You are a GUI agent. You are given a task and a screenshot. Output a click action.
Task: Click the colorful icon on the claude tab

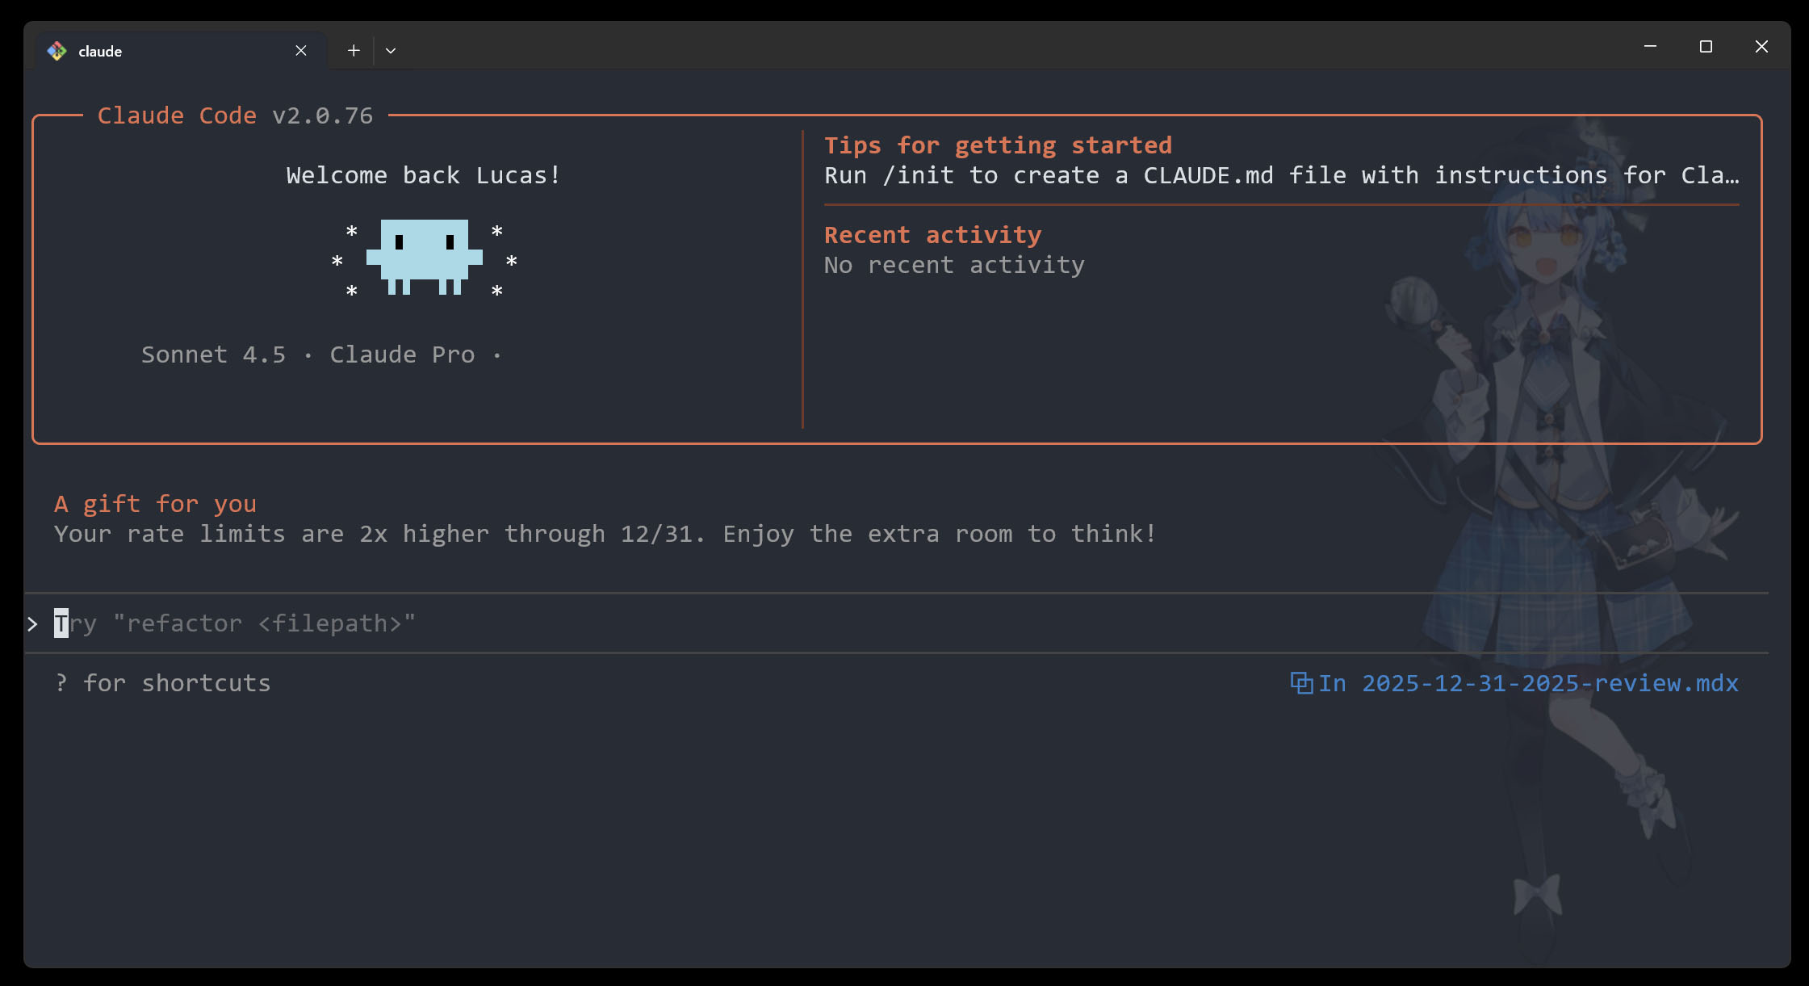point(57,51)
